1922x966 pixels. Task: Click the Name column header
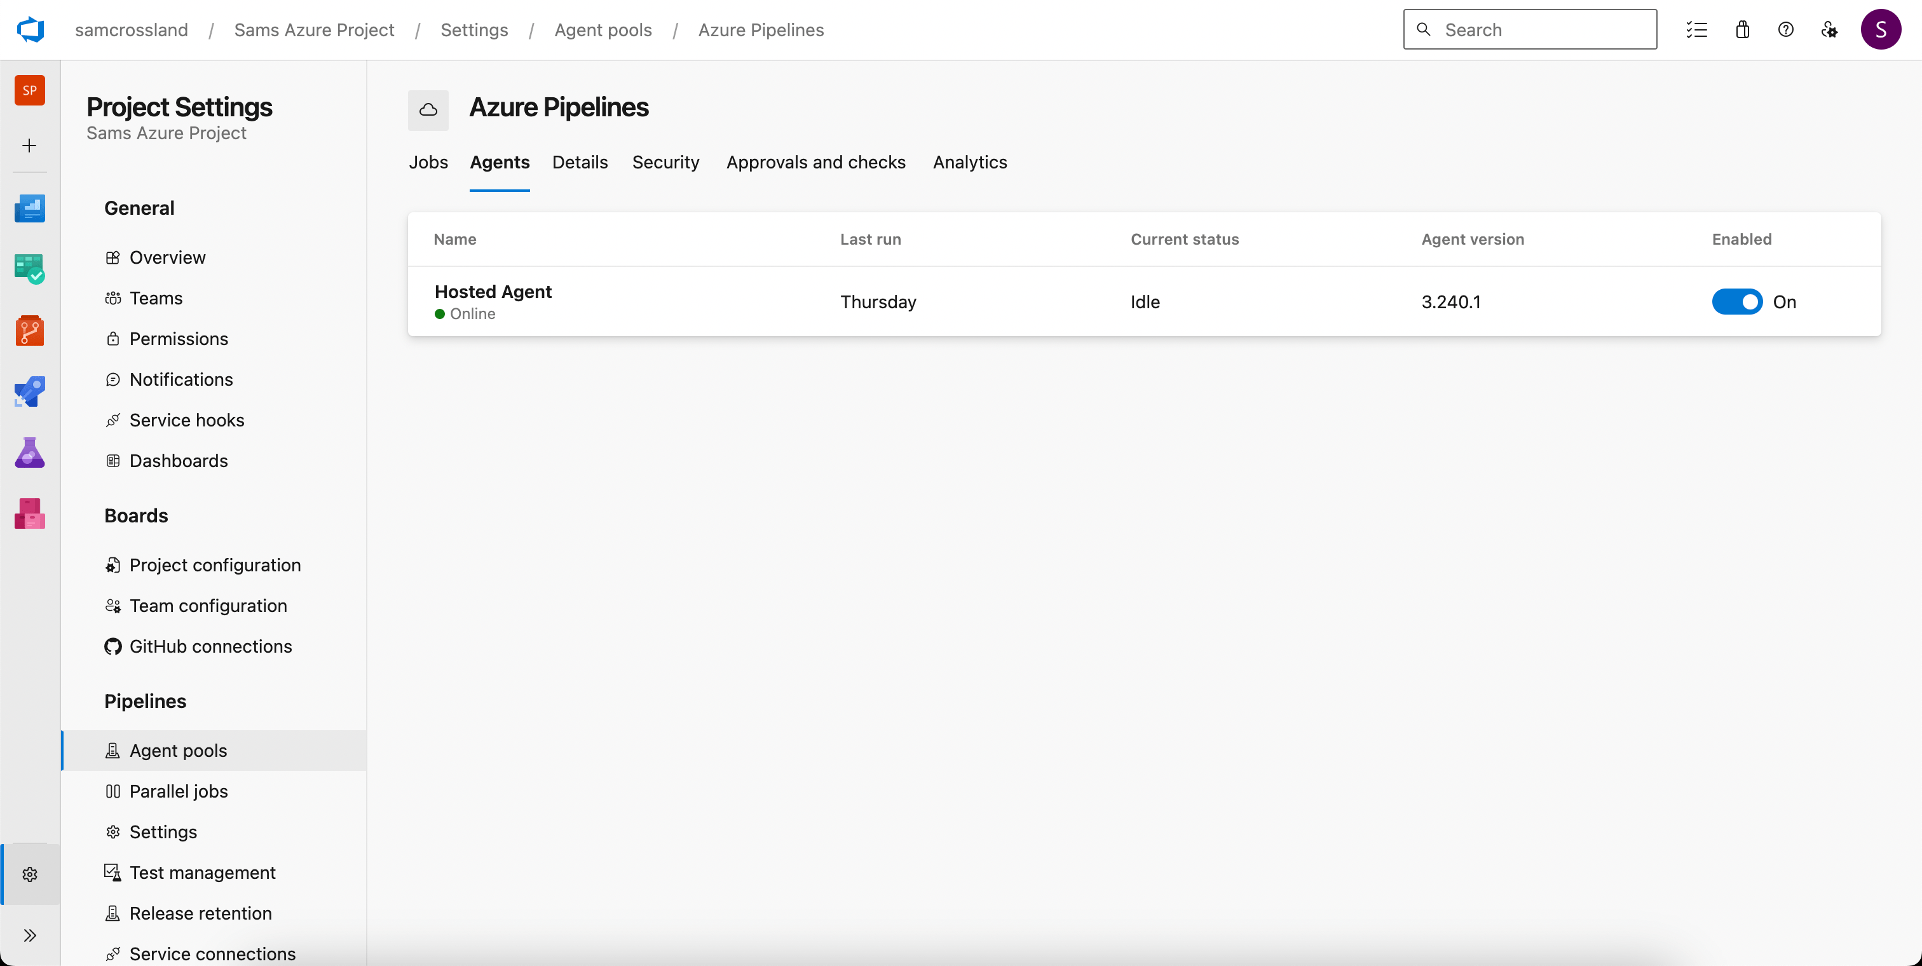[454, 240]
